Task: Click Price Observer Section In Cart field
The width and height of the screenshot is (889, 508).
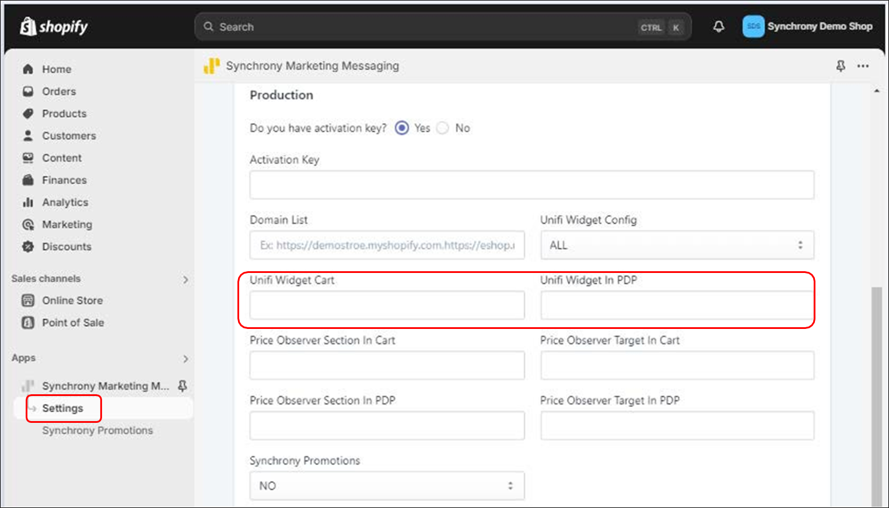Action: pyautogui.click(x=387, y=365)
